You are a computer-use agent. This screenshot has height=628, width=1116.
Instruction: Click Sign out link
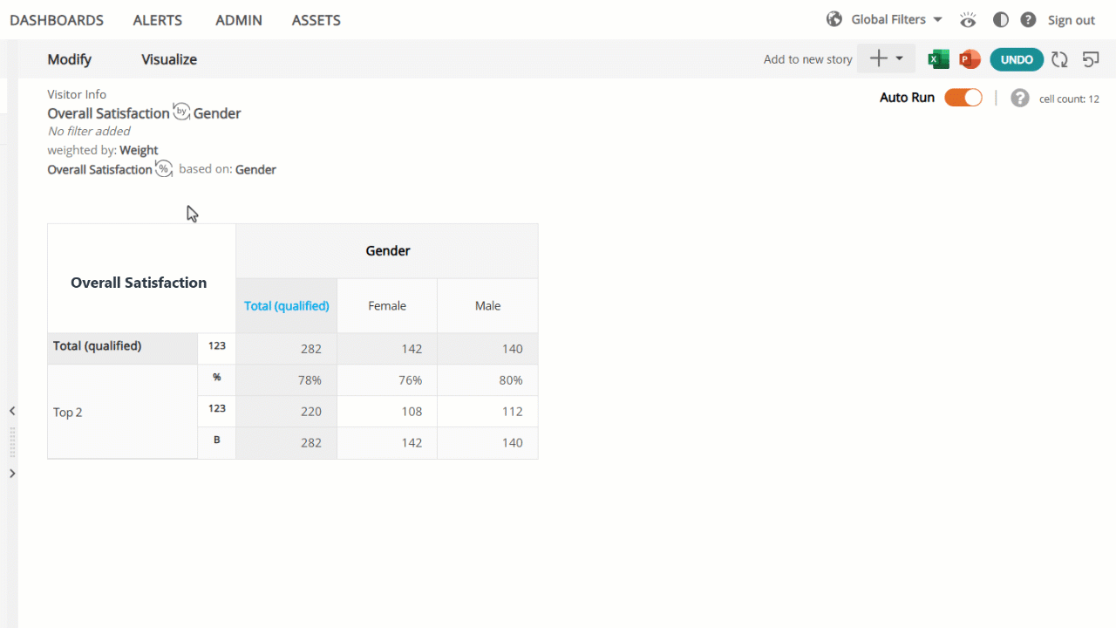click(x=1072, y=20)
